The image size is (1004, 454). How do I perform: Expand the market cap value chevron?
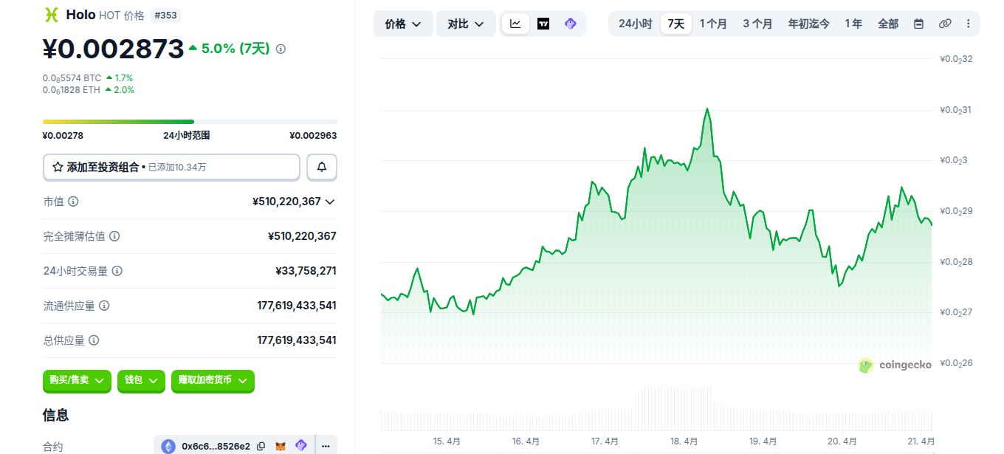(330, 202)
